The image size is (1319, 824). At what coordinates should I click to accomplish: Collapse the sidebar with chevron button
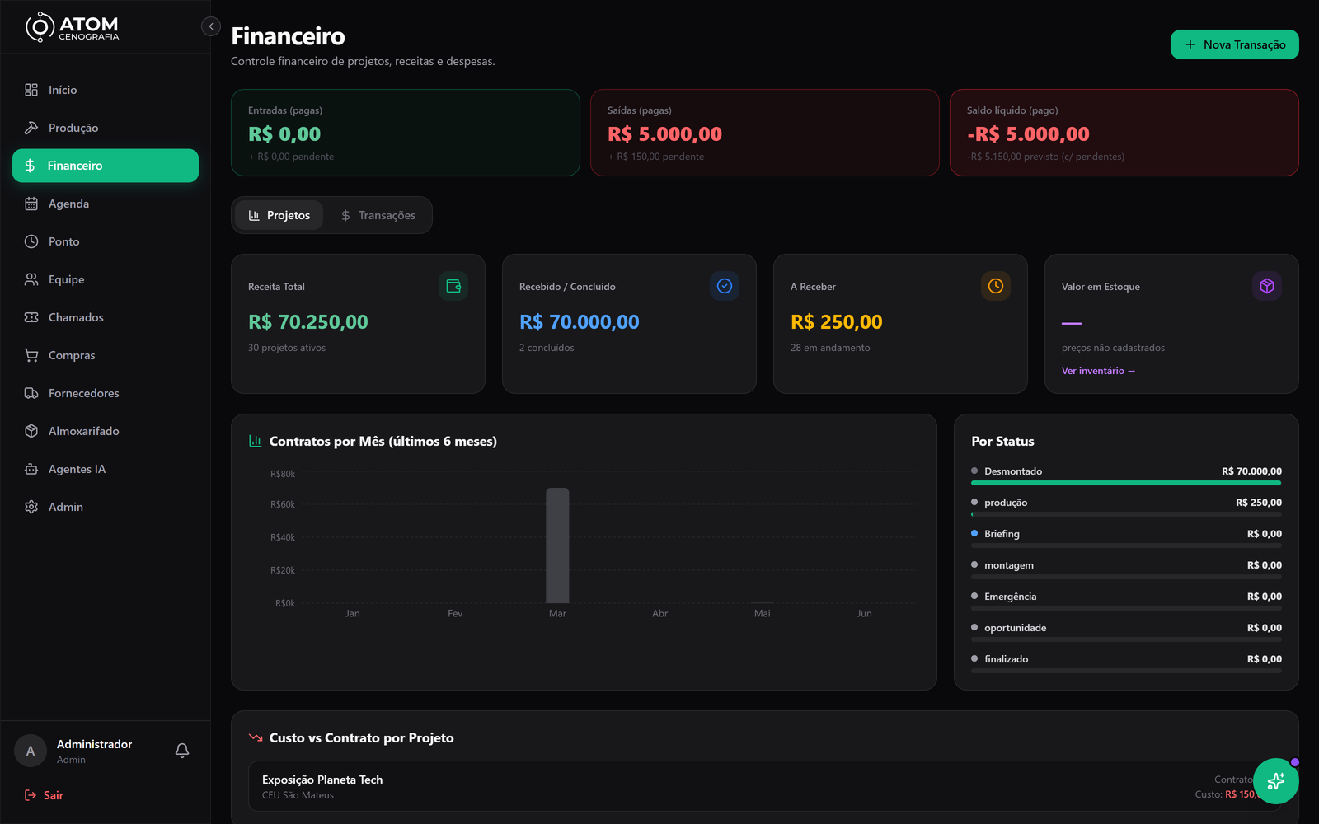211,26
